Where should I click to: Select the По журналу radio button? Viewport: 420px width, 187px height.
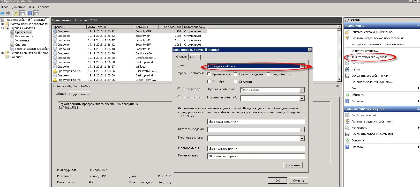pos(179,89)
